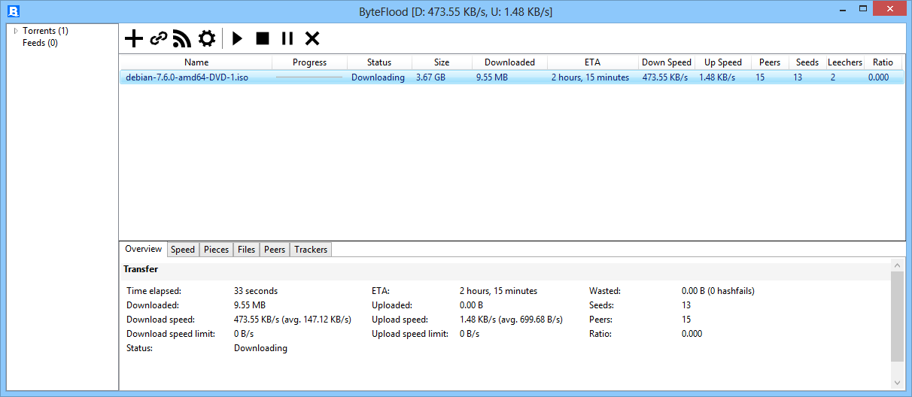Add a magnet link via chain icon
Image resolution: width=912 pixels, height=397 pixels.
coord(158,38)
